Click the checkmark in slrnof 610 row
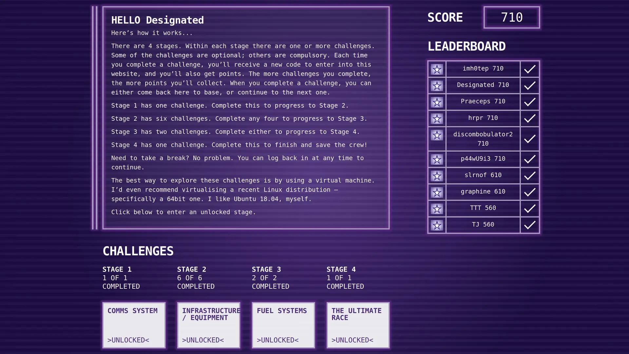Screen dimensions: 629x354 (x=530, y=176)
